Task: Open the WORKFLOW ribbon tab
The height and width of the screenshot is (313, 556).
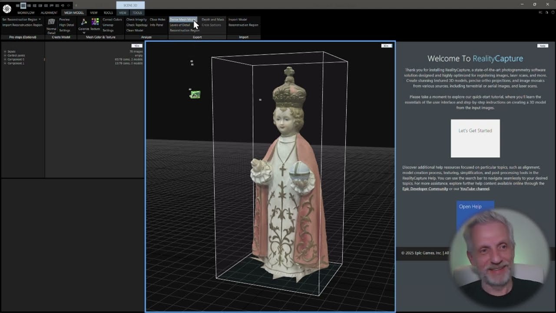Action: [26, 13]
